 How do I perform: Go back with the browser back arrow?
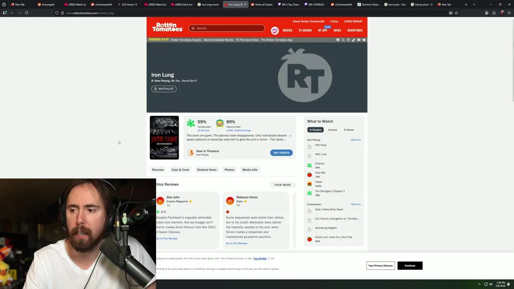point(12,13)
